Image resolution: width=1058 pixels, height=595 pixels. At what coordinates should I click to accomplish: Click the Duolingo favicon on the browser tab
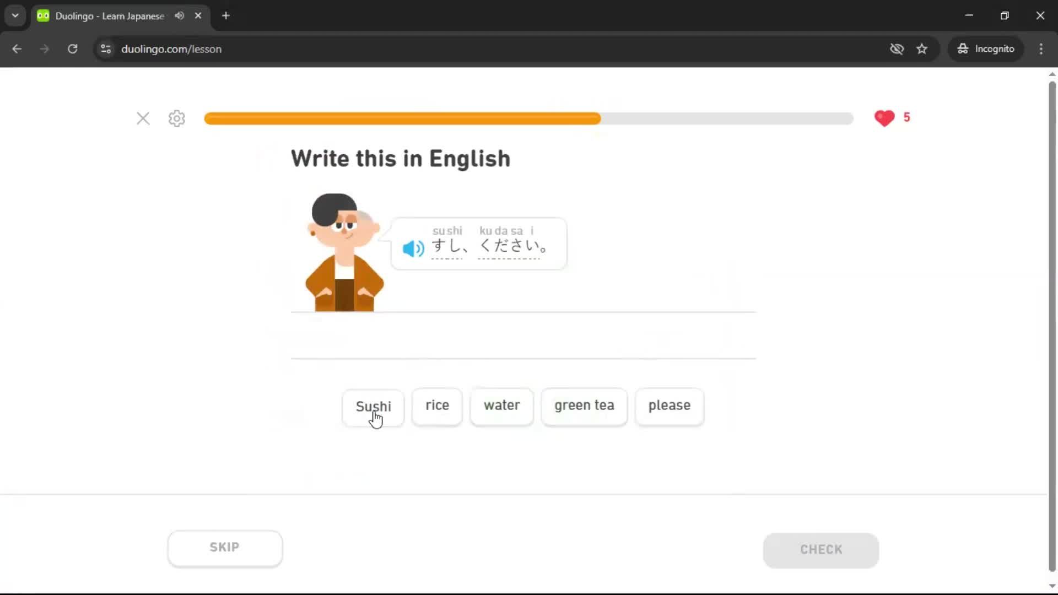42,15
